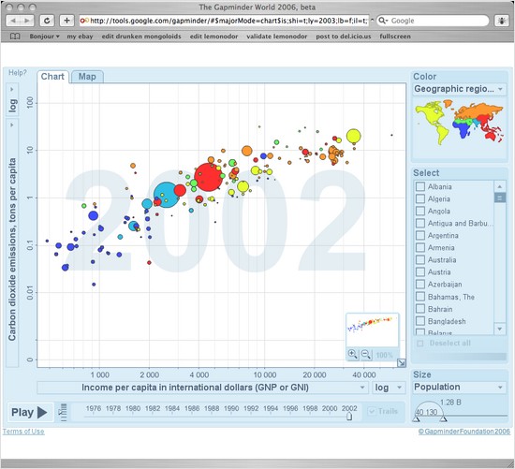Click the browser Forward arrow button
Screen dimensions: 515x469
click(x=27, y=21)
